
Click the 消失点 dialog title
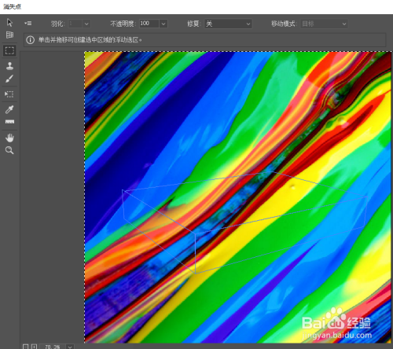(12, 6)
